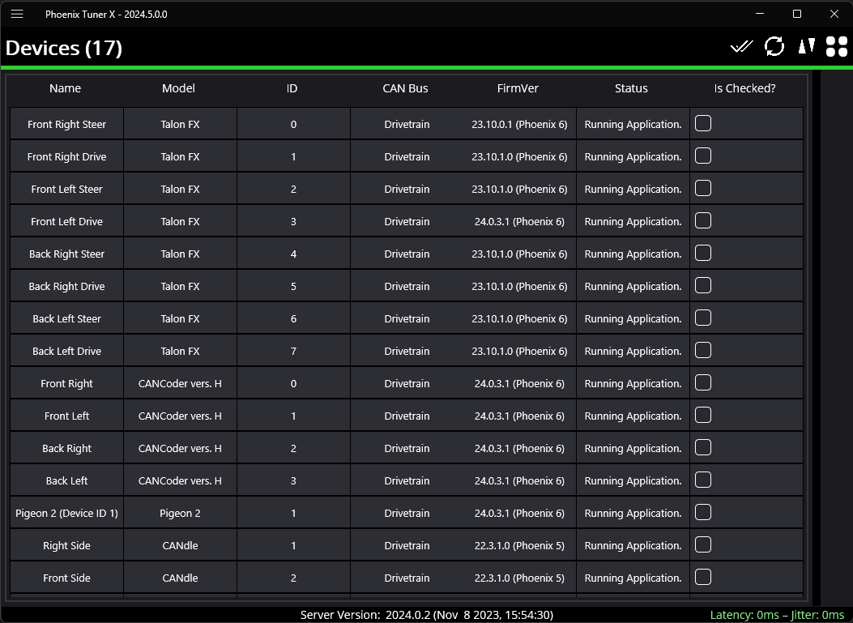Maximize the Phoenix Tuner X window
This screenshot has height=623, width=853.
pos(797,14)
